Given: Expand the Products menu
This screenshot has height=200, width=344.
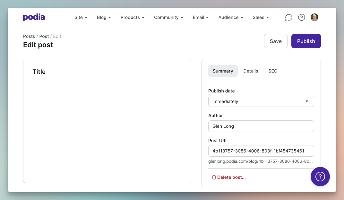Looking at the screenshot, I should pos(132,17).
